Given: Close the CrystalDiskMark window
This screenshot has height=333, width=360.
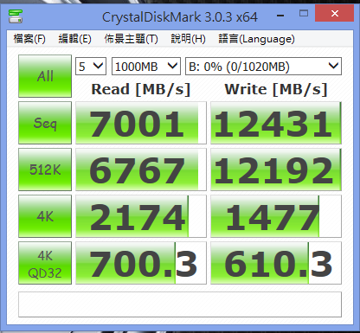Looking at the screenshot, I should 335,13.
